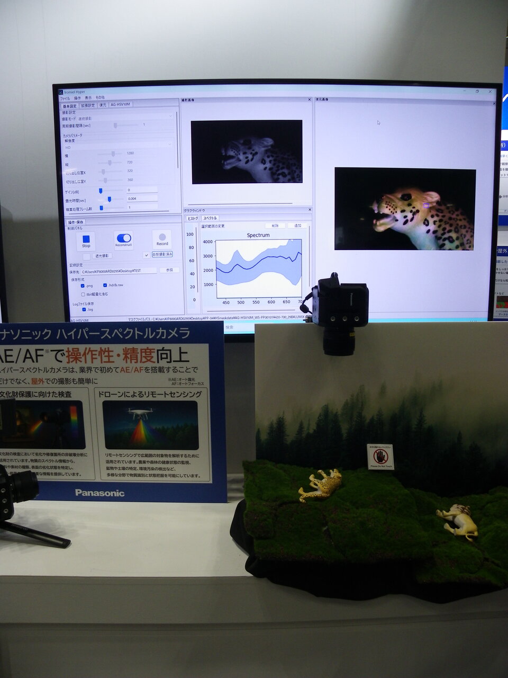Click the 露光時間 exposure time slider

tap(108, 199)
